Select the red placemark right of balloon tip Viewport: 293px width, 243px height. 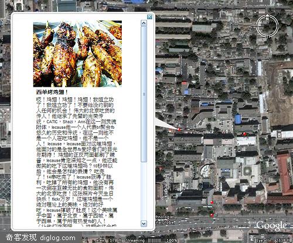tap(244, 134)
